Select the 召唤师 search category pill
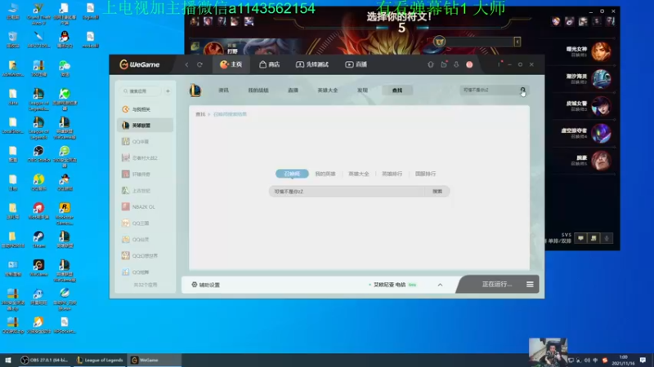 tap(292, 174)
